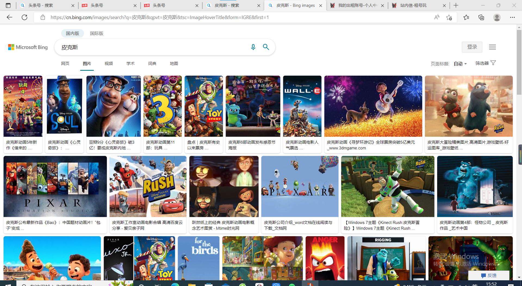Switch to 国际版 search mode
The height and width of the screenshot is (286, 522).
point(97,33)
